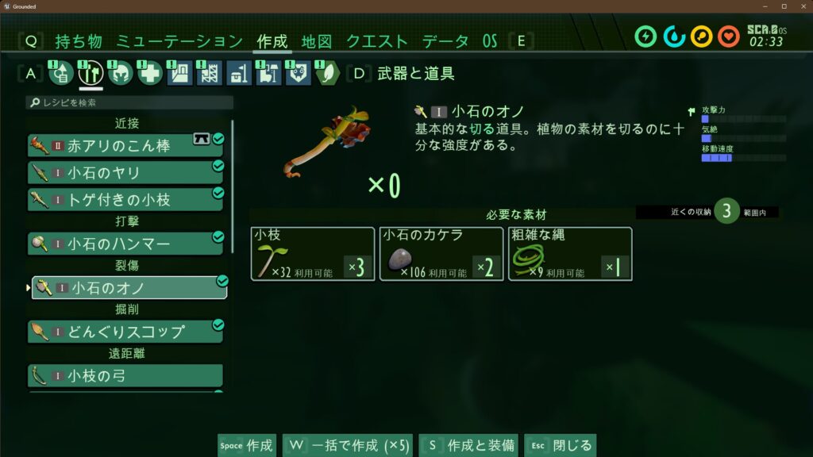Click the checkmark on 小石のハンマー recipe
The height and width of the screenshot is (457, 813).
click(218, 236)
